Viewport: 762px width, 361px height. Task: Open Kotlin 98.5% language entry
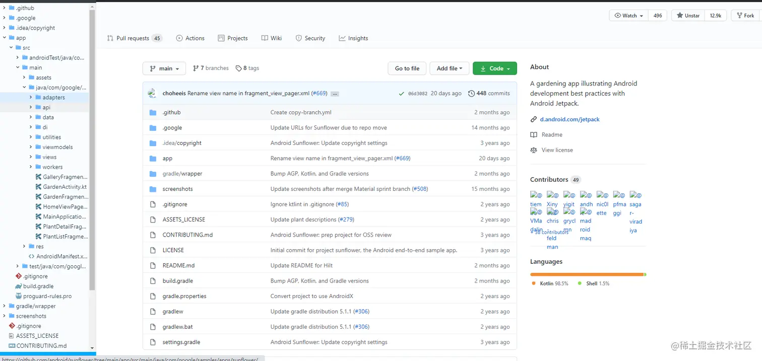550,283
